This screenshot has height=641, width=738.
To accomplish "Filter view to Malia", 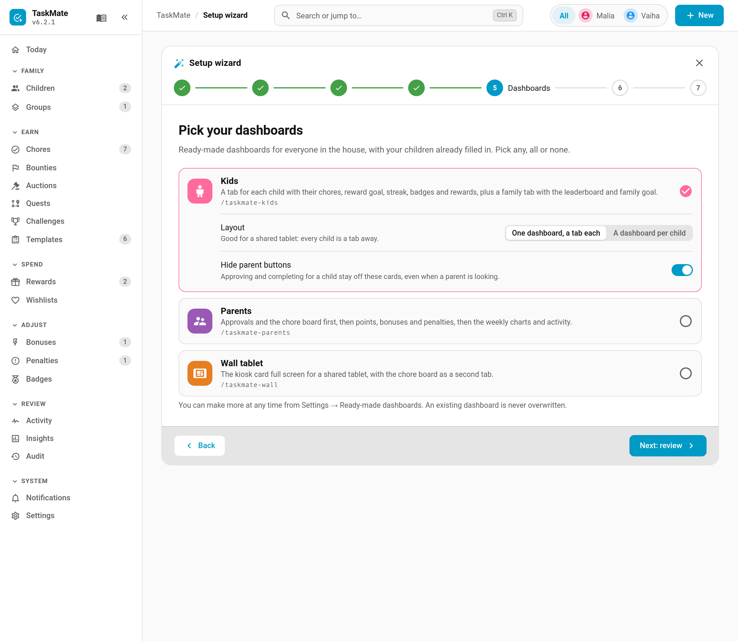I will pos(597,16).
